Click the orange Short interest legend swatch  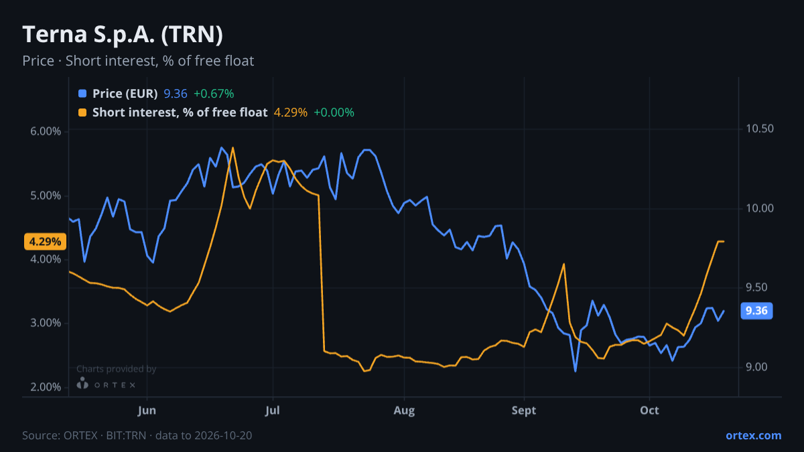pos(82,112)
